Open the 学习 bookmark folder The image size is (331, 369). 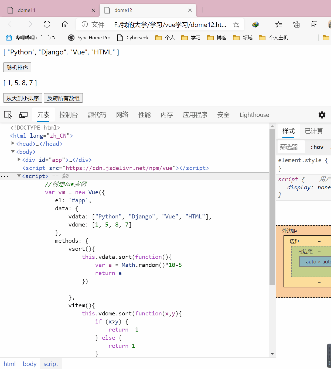click(x=191, y=38)
